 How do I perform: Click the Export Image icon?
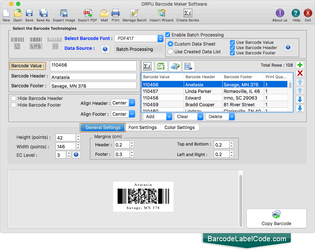(x=64, y=13)
